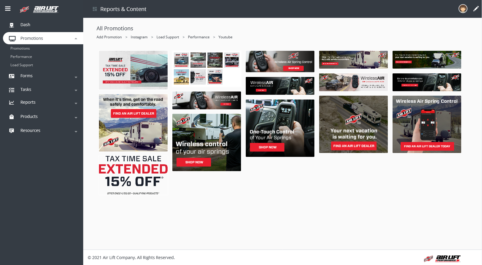Filter promotions by Youtube
This screenshot has height=265, width=482.
click(225, 37)
